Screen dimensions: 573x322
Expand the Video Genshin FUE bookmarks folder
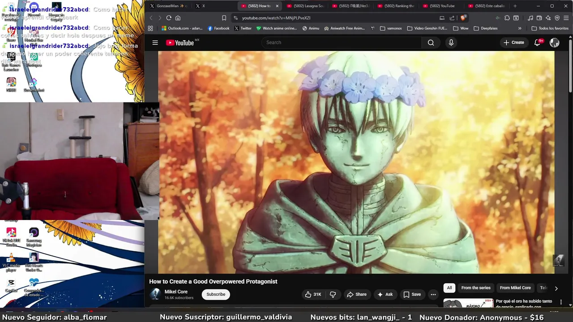point(427,28)
